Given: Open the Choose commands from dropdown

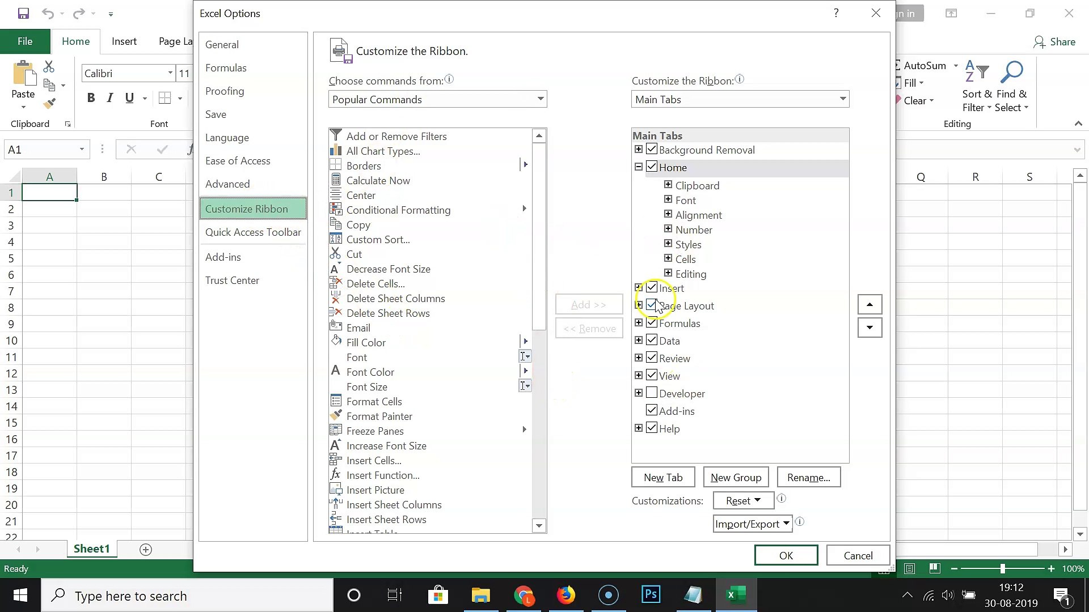Looking at the screenshot, I should pyautogui.click(x=437, y=99).
